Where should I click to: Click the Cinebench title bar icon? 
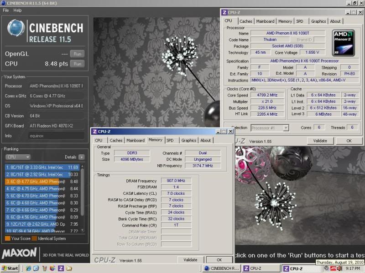coord(4,3)
